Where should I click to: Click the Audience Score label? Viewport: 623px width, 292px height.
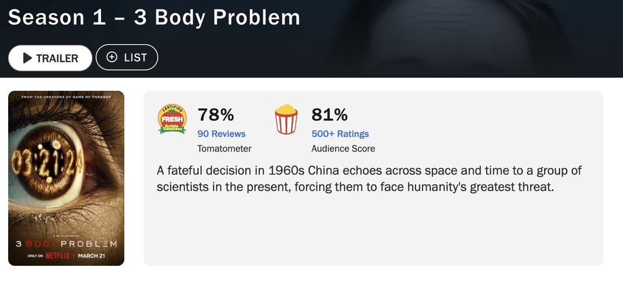[343, 149]
